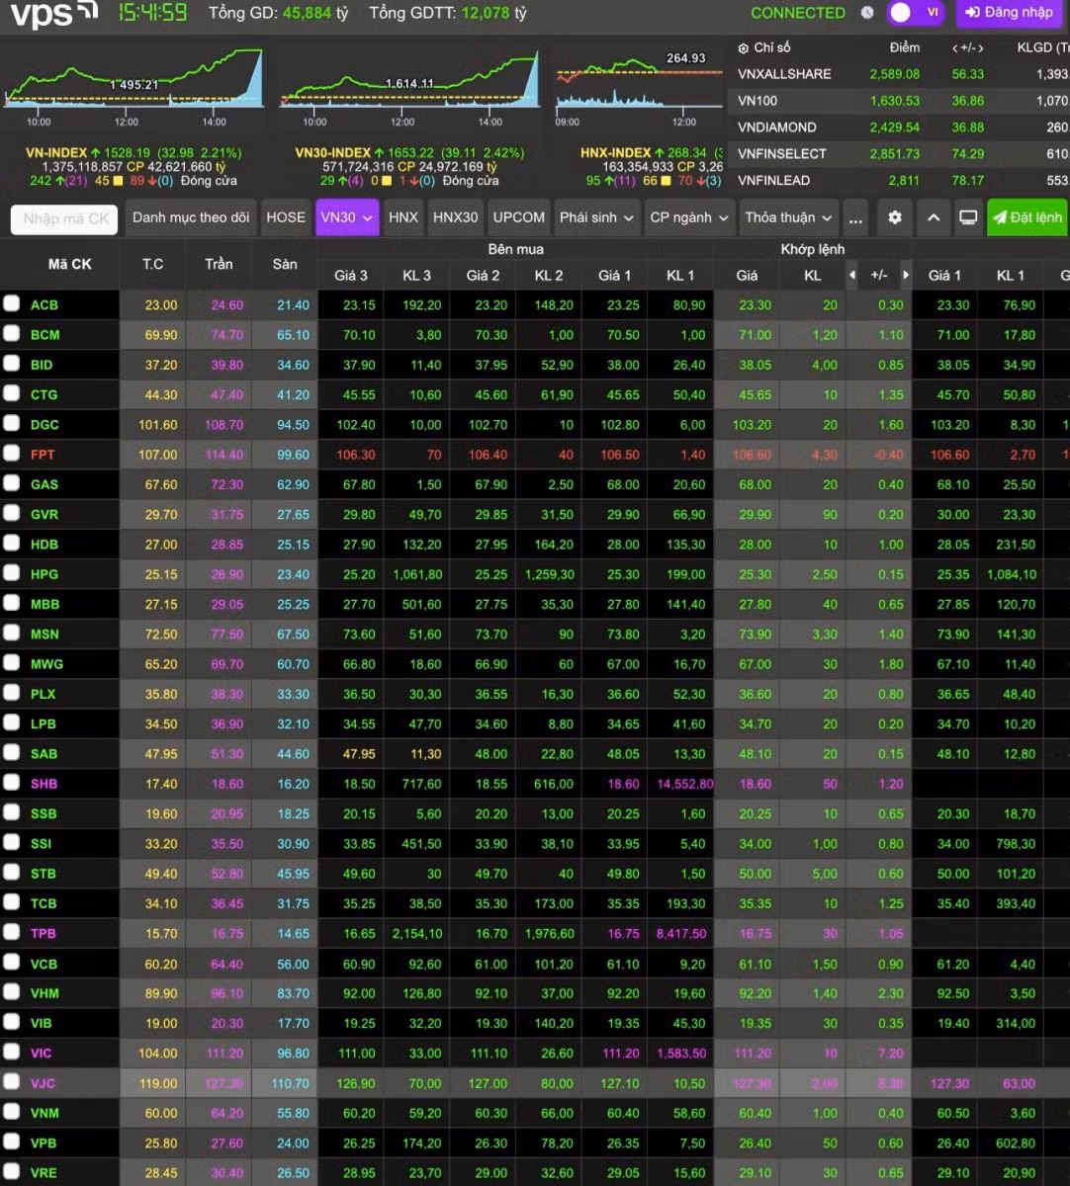Expand the VN30 dropdown
Image resolution: width=1070 pixels, height=1186 pixels.
pyautogui.click(x=347, y=217)
